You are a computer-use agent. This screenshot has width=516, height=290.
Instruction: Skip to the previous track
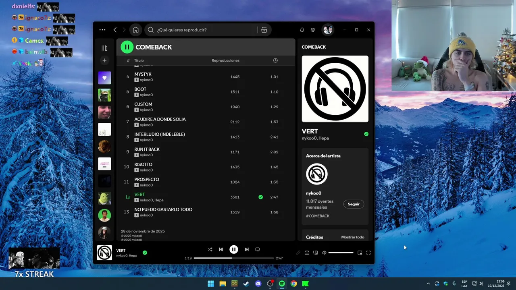click(221, 249)
